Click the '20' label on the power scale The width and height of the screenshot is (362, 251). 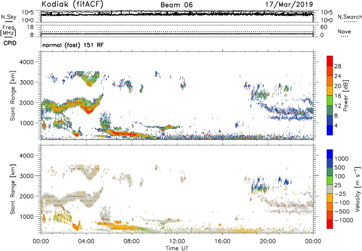(338, 86)
